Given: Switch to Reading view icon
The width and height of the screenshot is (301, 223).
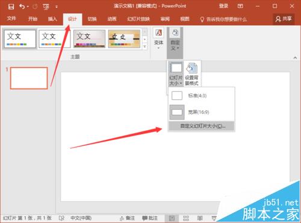Looking at the screenshot, I should click(x=200, y=218).
